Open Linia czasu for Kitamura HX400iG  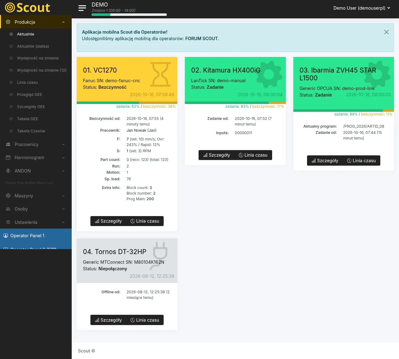pos(253,155)
